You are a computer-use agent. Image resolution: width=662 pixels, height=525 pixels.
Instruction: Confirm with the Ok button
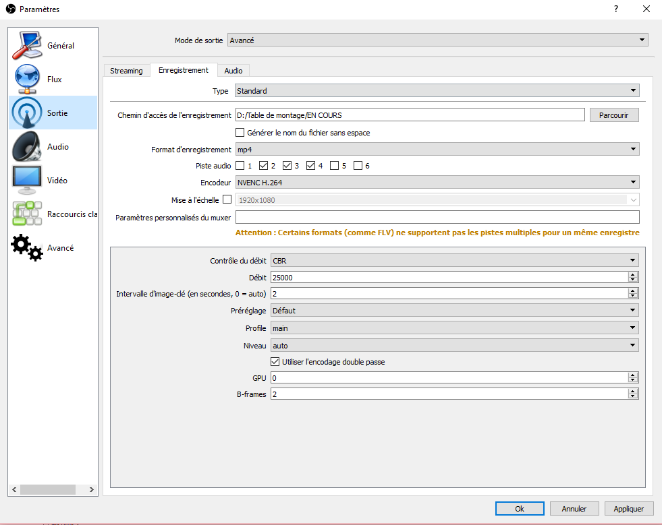(x=520, y=509)
